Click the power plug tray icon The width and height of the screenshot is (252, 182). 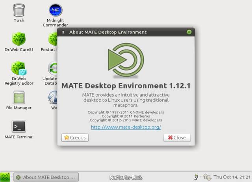196,177
